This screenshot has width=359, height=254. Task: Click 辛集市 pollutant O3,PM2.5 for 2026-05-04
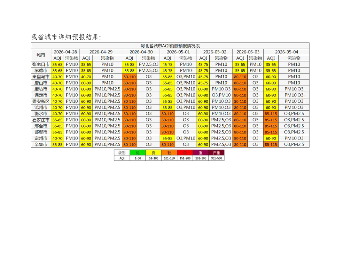tap(294, 145)
